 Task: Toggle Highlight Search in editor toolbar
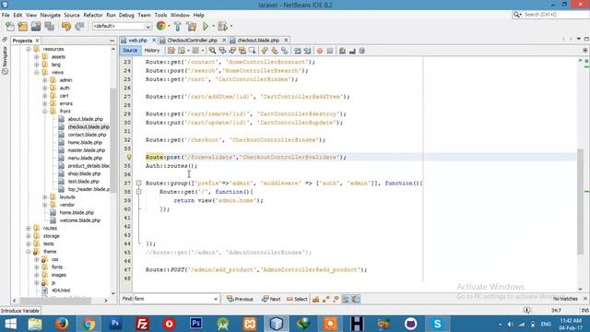(242, 51)
